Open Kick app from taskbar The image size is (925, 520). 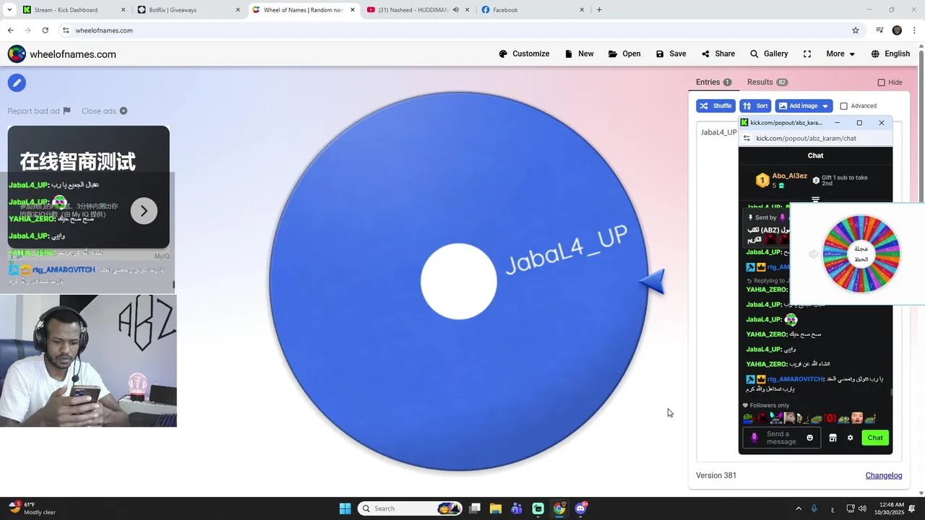(538, 508)
